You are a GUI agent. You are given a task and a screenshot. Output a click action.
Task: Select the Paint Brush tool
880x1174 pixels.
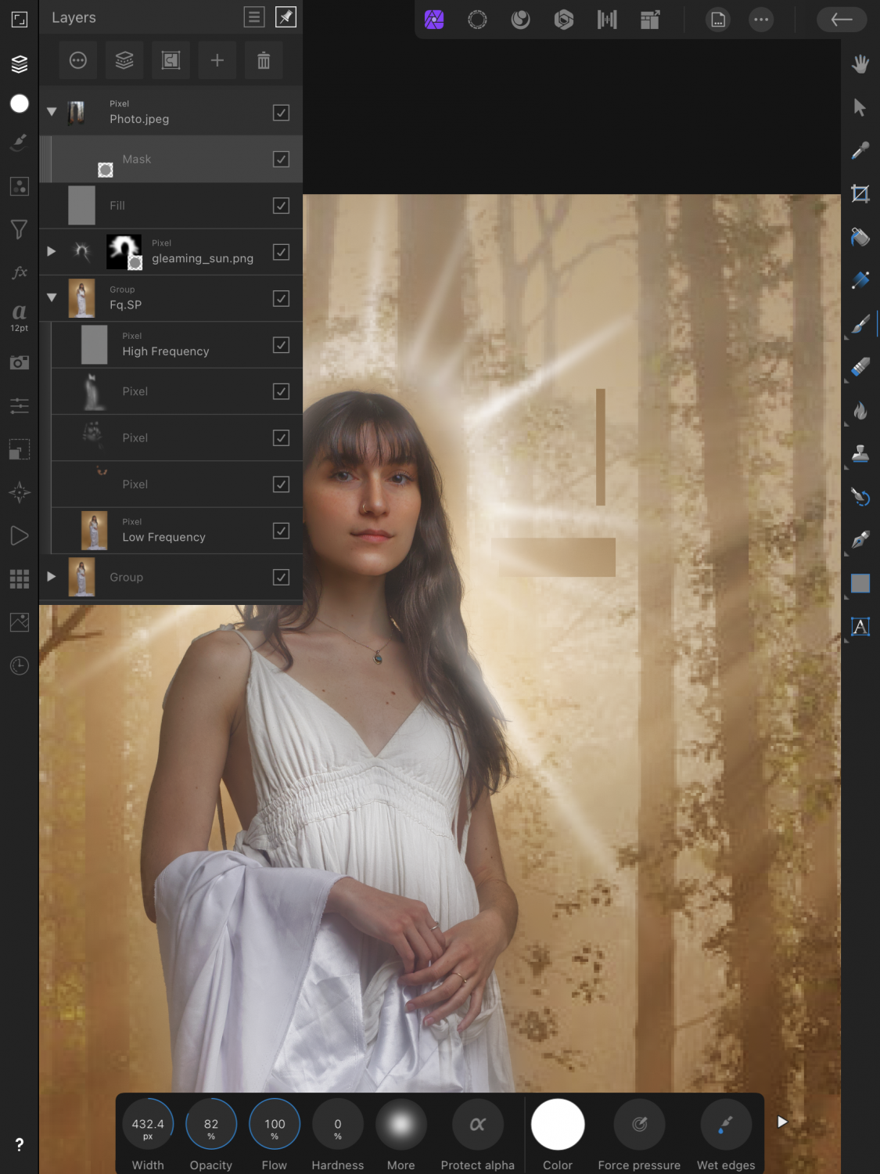pyautogui.click(x=860, y=323)
